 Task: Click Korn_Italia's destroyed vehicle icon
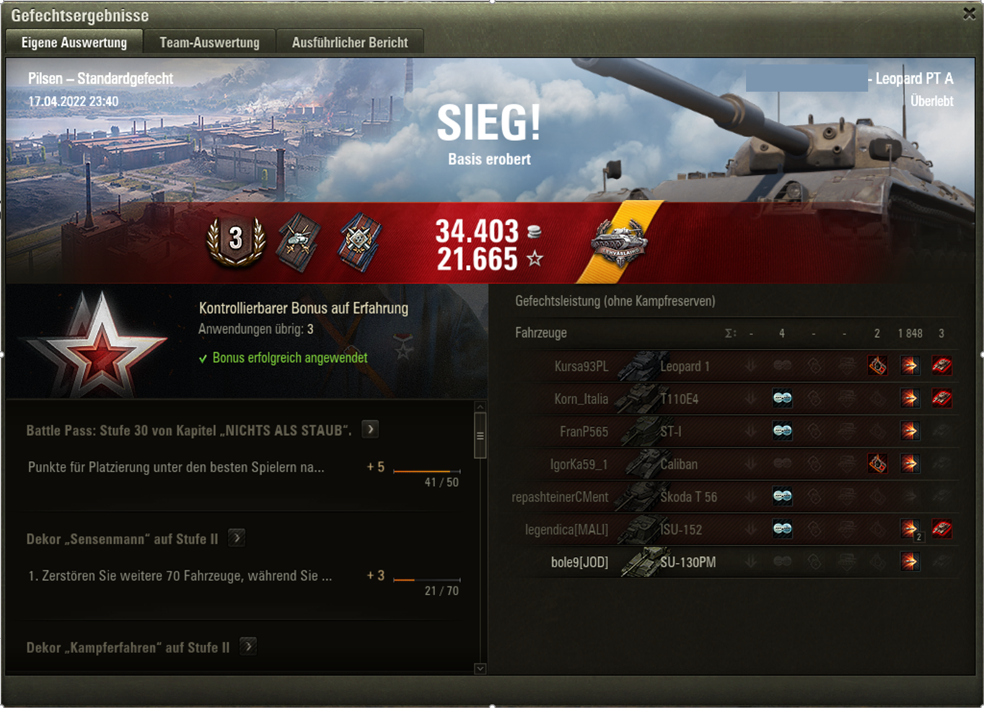(942, 398)
